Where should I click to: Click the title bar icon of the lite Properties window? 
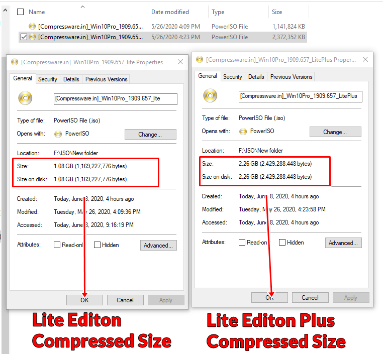[15, 62]
